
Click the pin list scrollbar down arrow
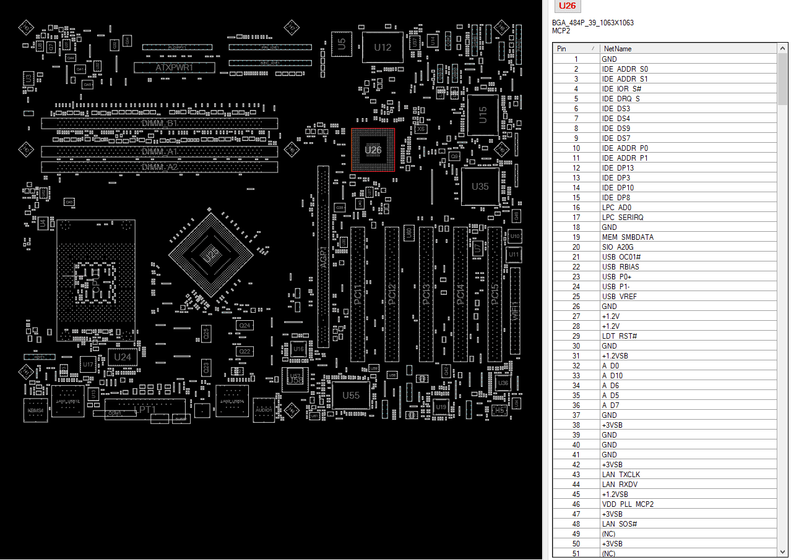[x=783, y=552]
